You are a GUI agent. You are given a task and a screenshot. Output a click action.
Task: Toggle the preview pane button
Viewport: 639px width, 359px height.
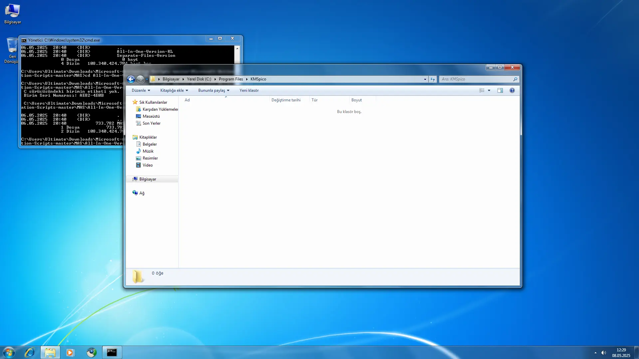[x=500, y=90]
